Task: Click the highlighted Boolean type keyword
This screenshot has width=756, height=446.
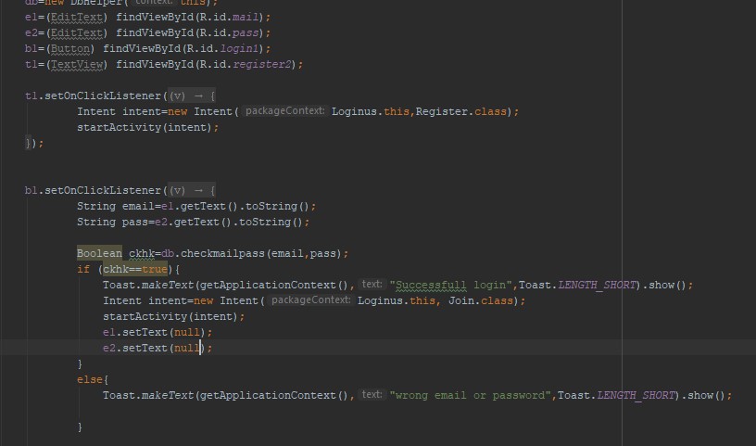Action: pos(99,253)
